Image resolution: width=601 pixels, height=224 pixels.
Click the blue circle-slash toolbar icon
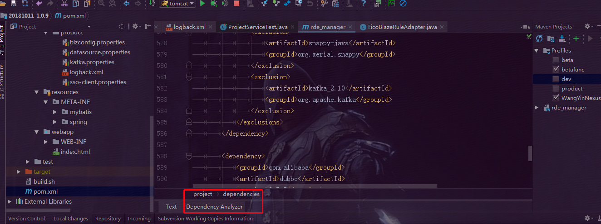pyautogui.click(x=403, y=4)
